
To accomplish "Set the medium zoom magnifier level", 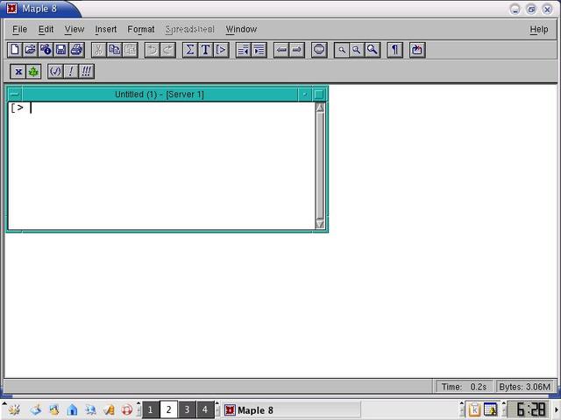I will coord(357,50).
